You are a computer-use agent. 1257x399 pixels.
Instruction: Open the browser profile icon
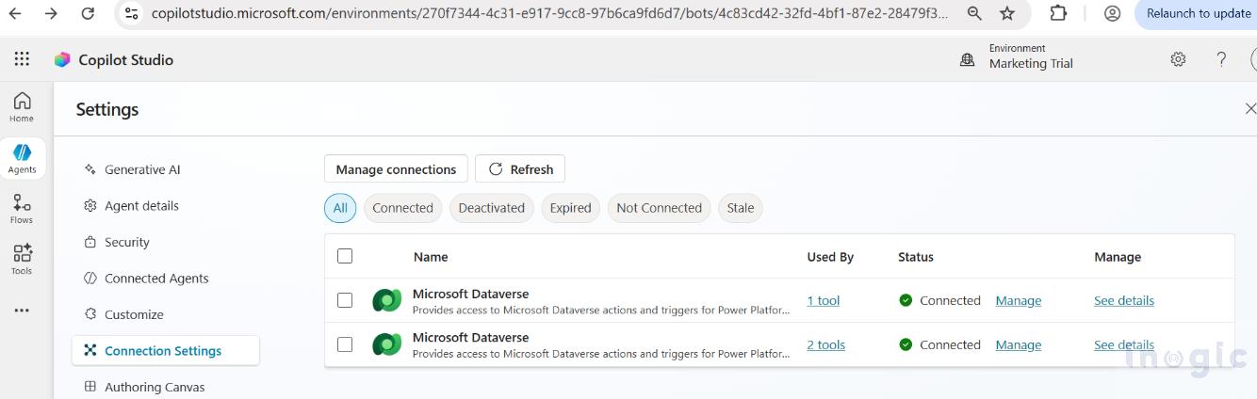pos(1112,14)
